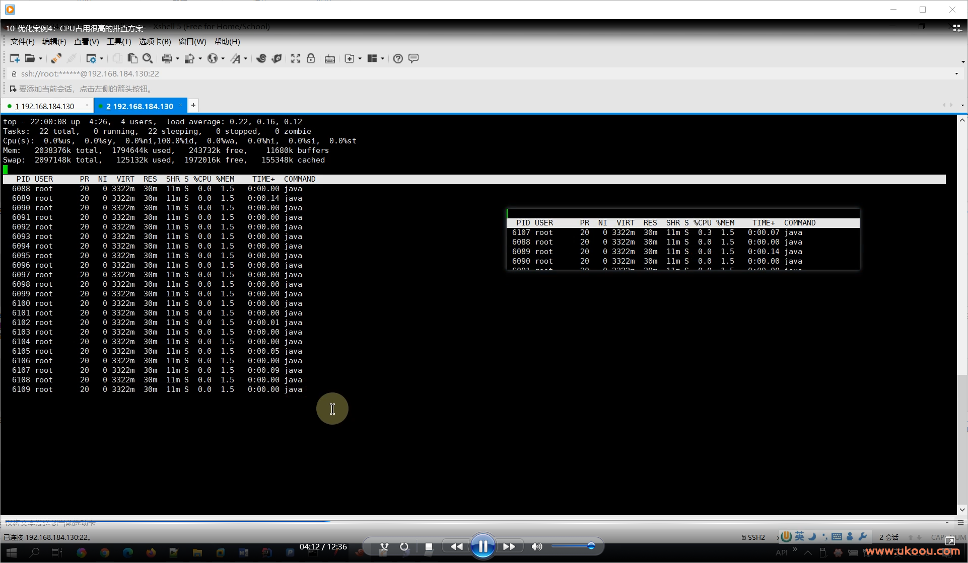This screenshot has height=563, width=968.
Task: Click scroll-down arrow of terminal scrollbar
Action: [962, 510]
